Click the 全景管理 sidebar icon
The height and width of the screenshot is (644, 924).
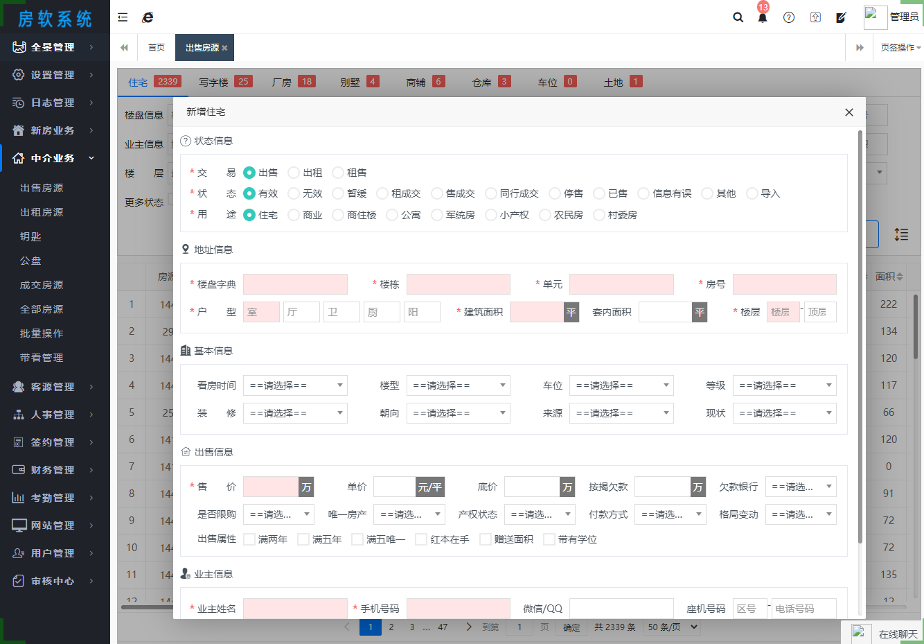tap(19, 47)
